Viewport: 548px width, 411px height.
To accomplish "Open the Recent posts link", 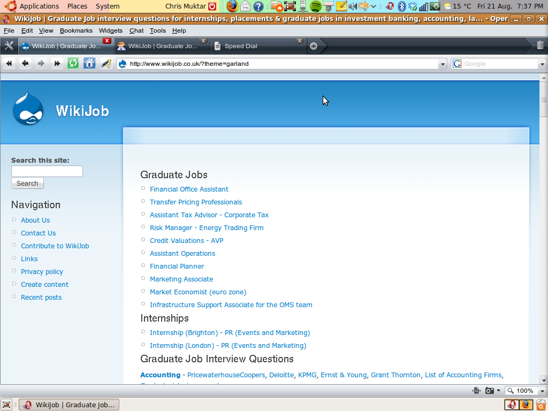I will pyautogui.click(x=41, y=298).
